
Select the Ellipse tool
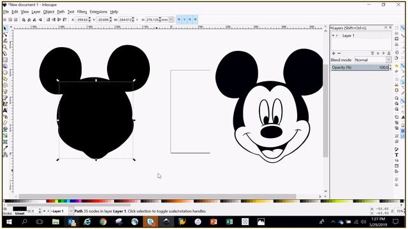[x=5, y=73]
